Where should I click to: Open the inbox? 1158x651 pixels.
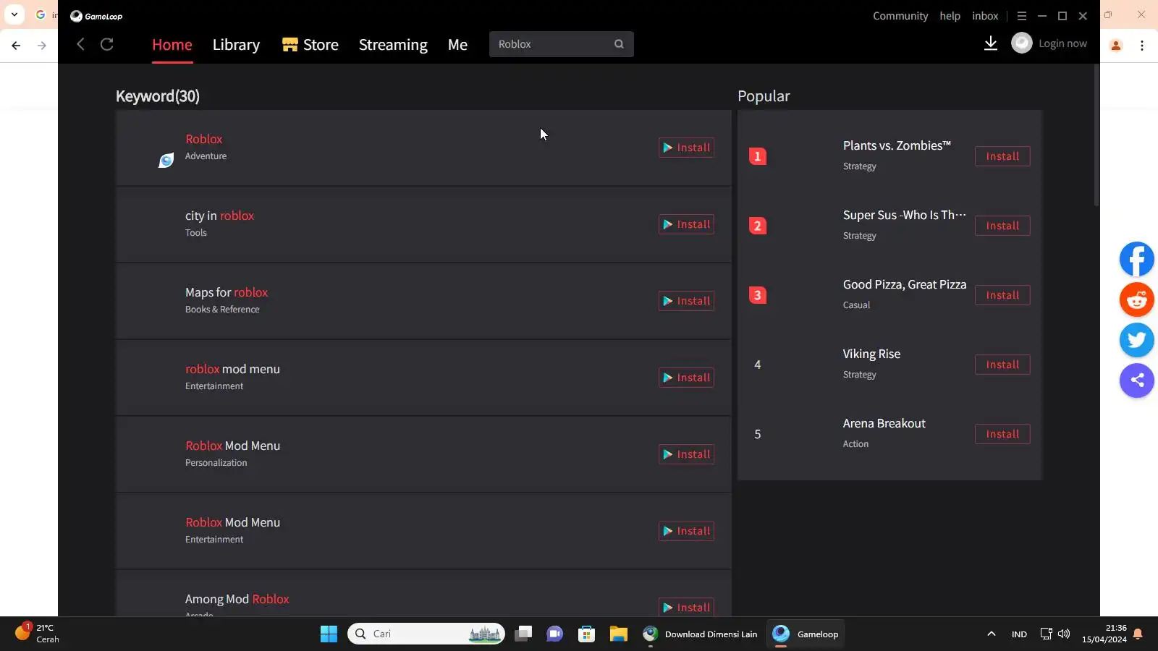point(985,16)
